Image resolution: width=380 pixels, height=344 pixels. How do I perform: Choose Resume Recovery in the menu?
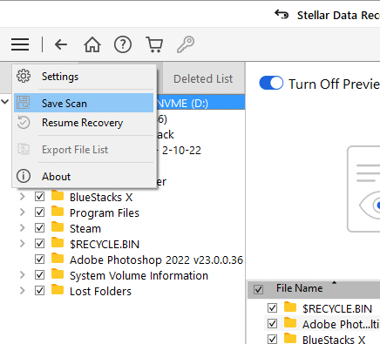pyautogui.click(x=84, y=123)
